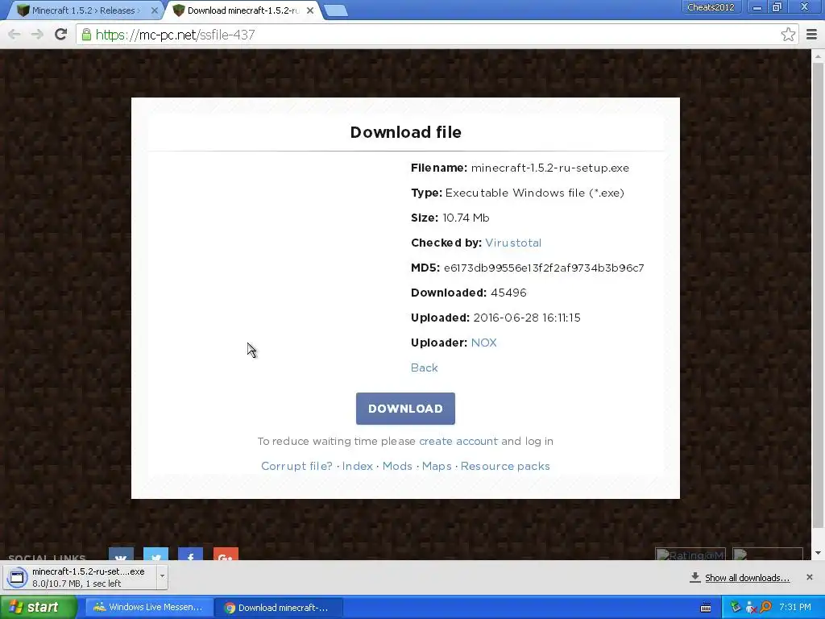
Task: Open the Maps link
Action: (437, 467)
